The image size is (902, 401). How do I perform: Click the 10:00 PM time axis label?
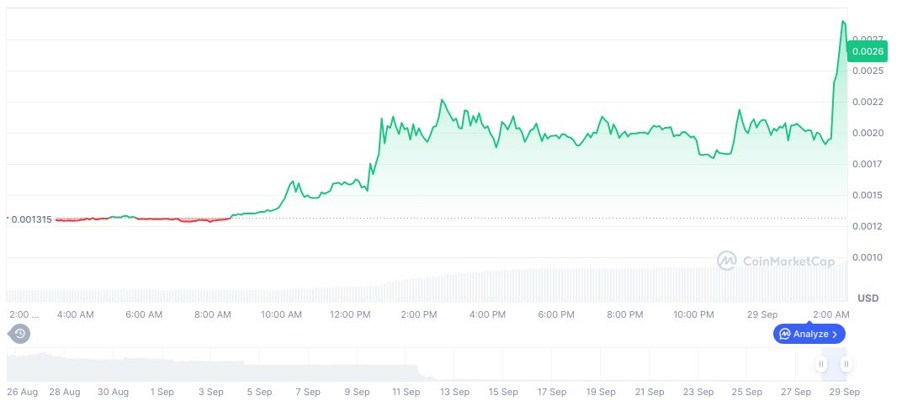coord(693,314)
